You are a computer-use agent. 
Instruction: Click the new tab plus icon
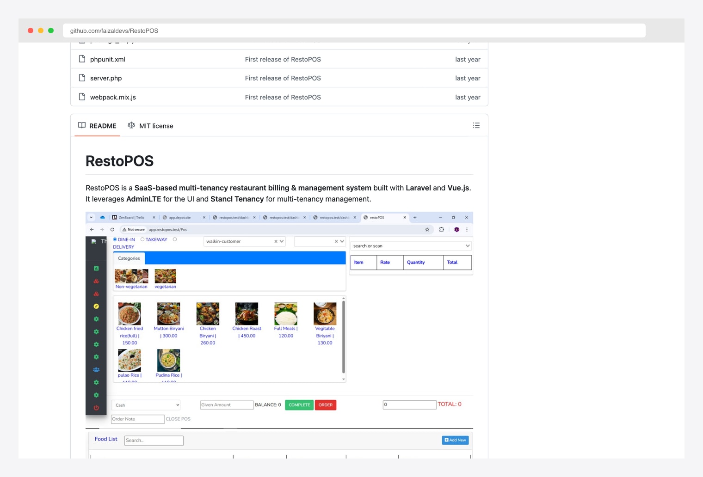415,217
